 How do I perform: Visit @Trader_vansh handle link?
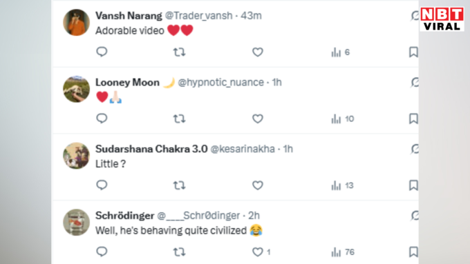point(199,16)
